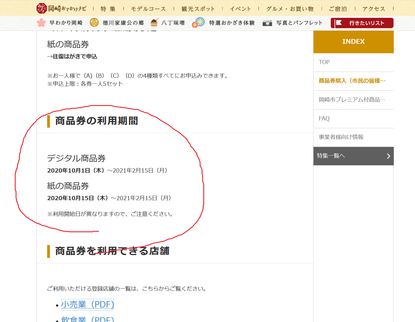Click the chevron arrow beside 特集一覧へ
The height and width of the screenshot is (322, 415).
388,156
